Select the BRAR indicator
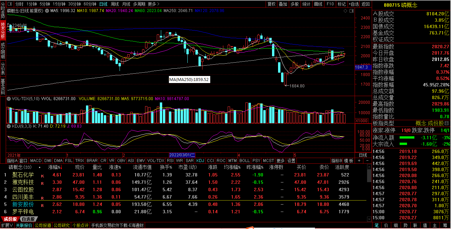451x229 pixels. (92, 161)
